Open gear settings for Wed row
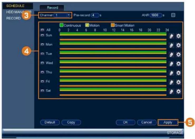This screenshot has height=139, width=195. point(178,64)
